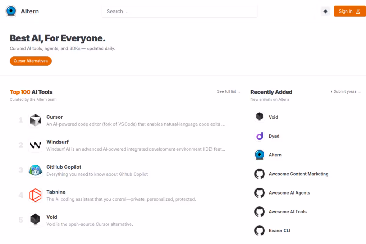The image size is (366, 244).
Task: Click GitHub icon beside Awesome AI Agents
Action: [x=260, y=193]
